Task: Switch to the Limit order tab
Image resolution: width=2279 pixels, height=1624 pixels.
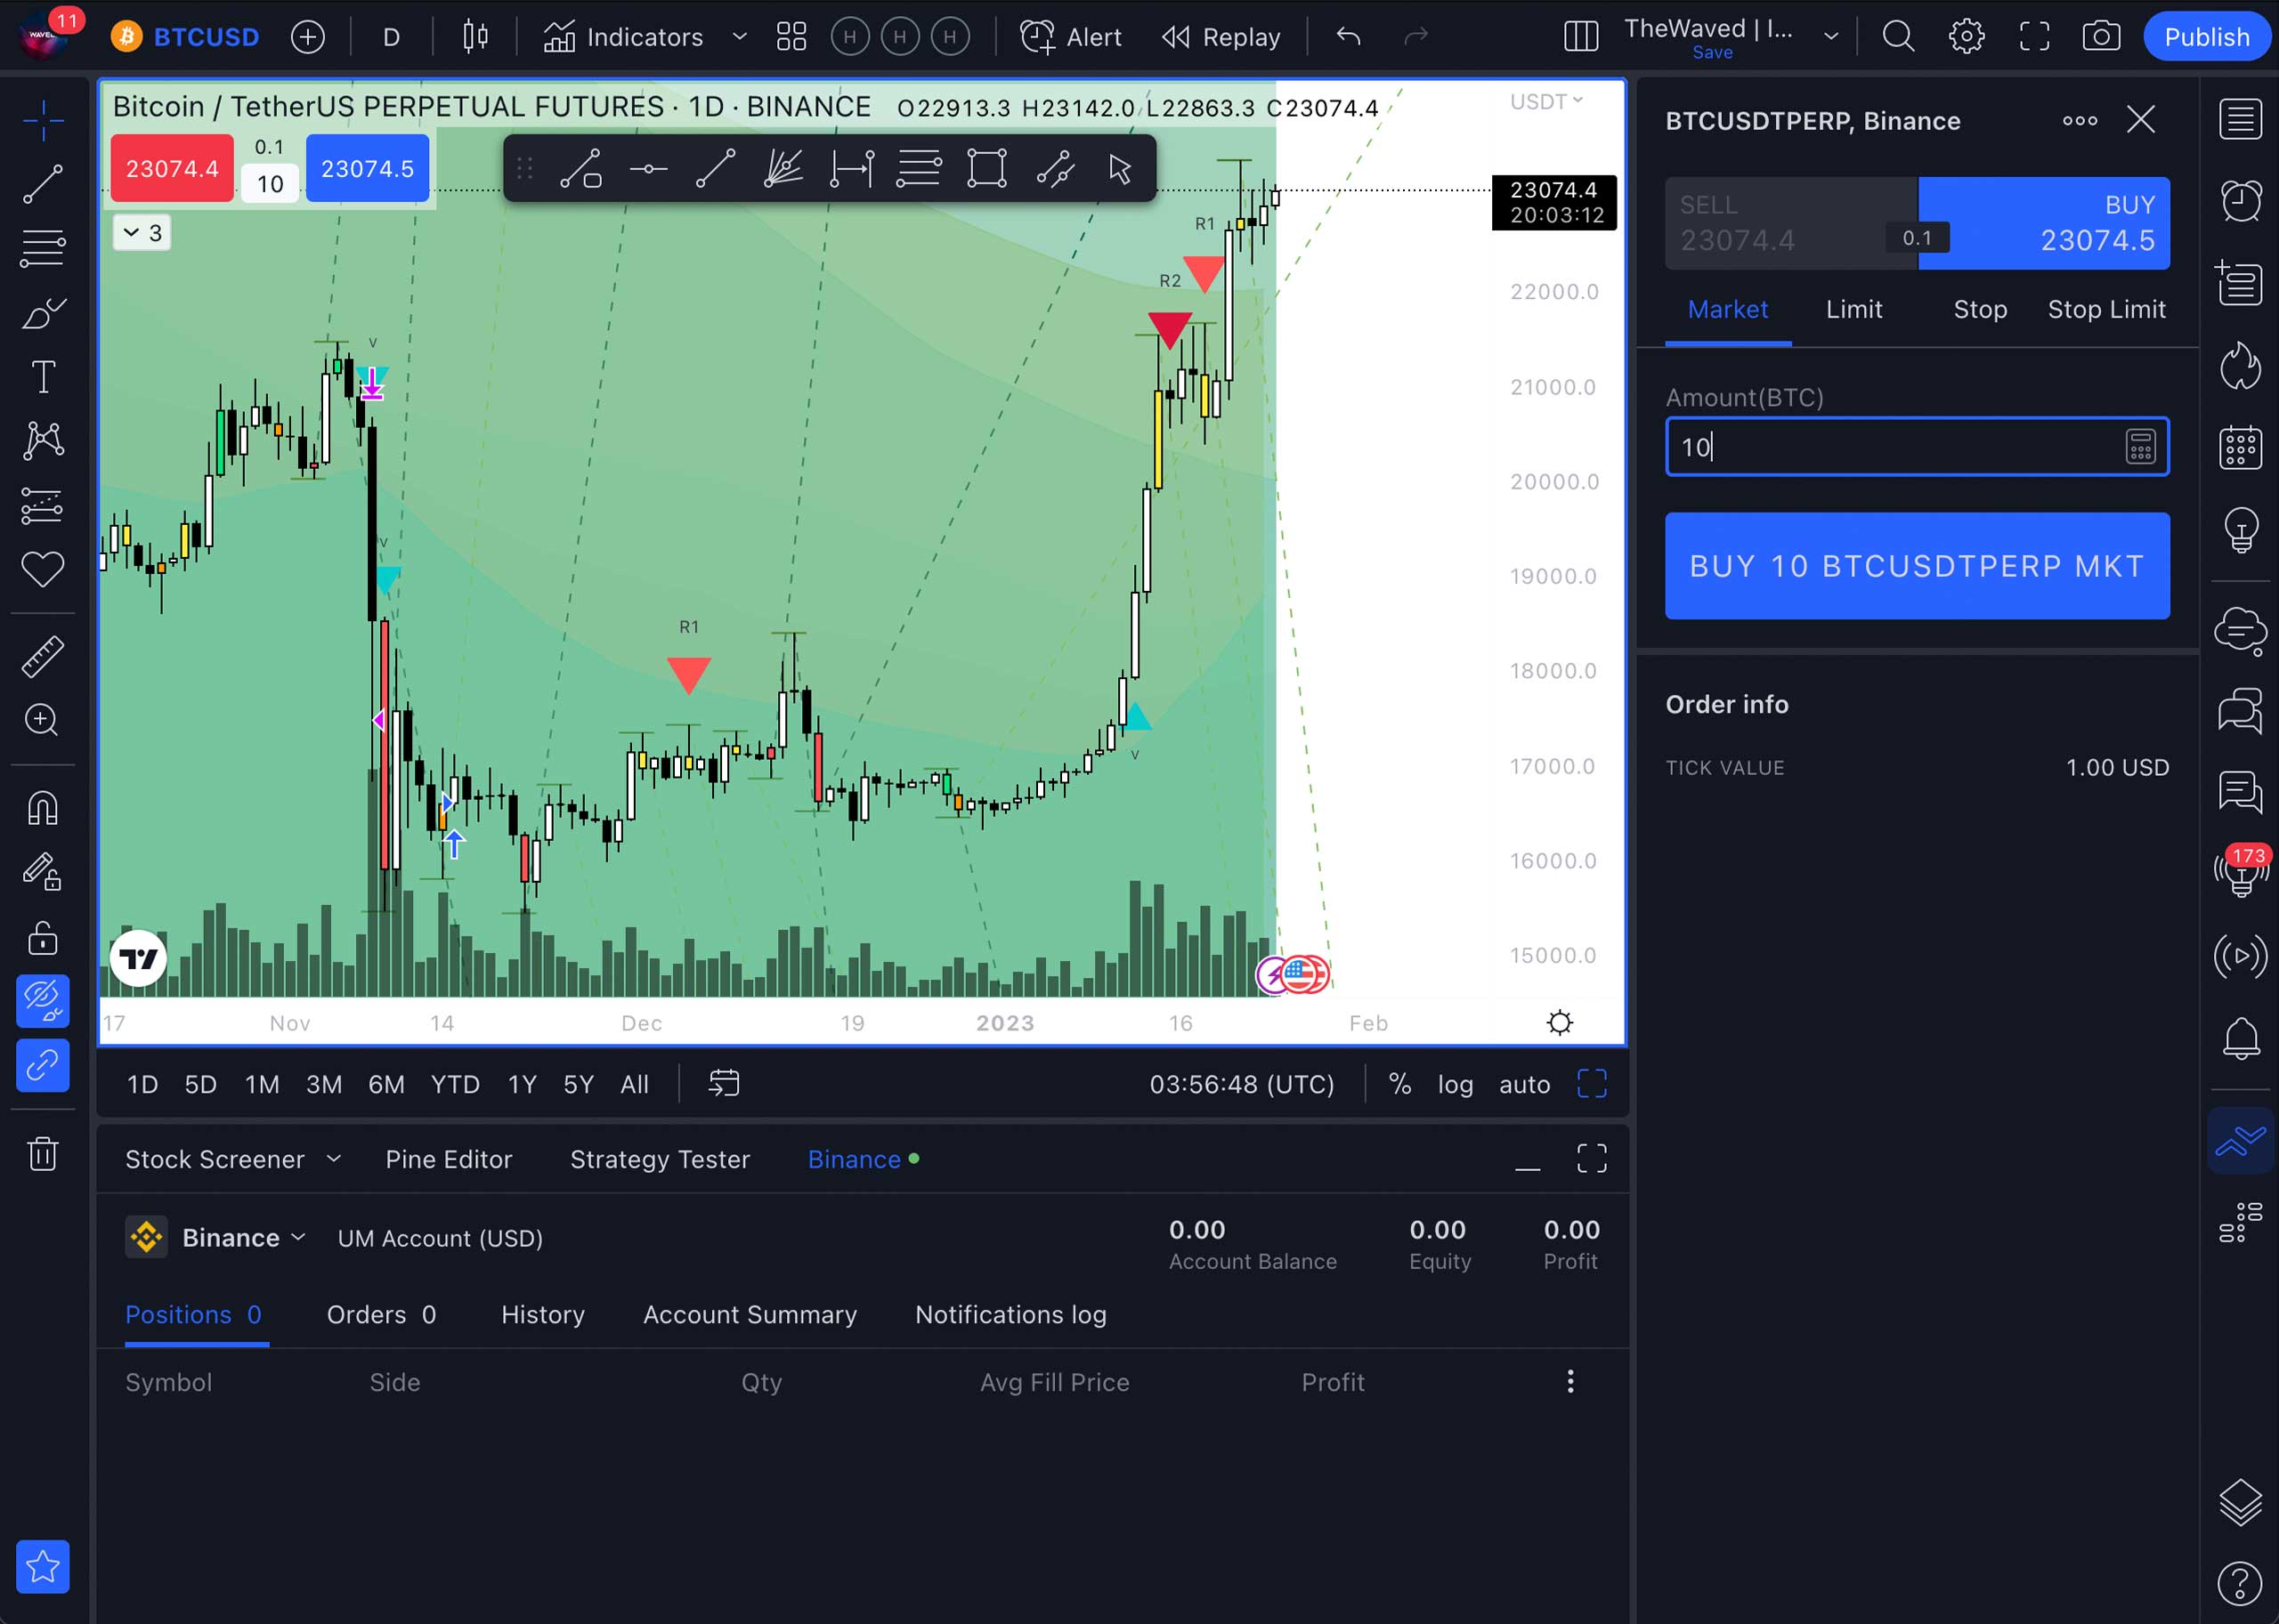Action: 1853,310
